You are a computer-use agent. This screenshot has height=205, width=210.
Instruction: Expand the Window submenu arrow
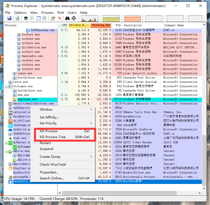91,110
